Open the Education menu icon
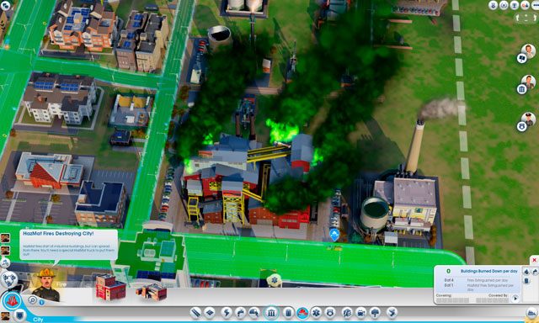539x323 pixels. 347,313
